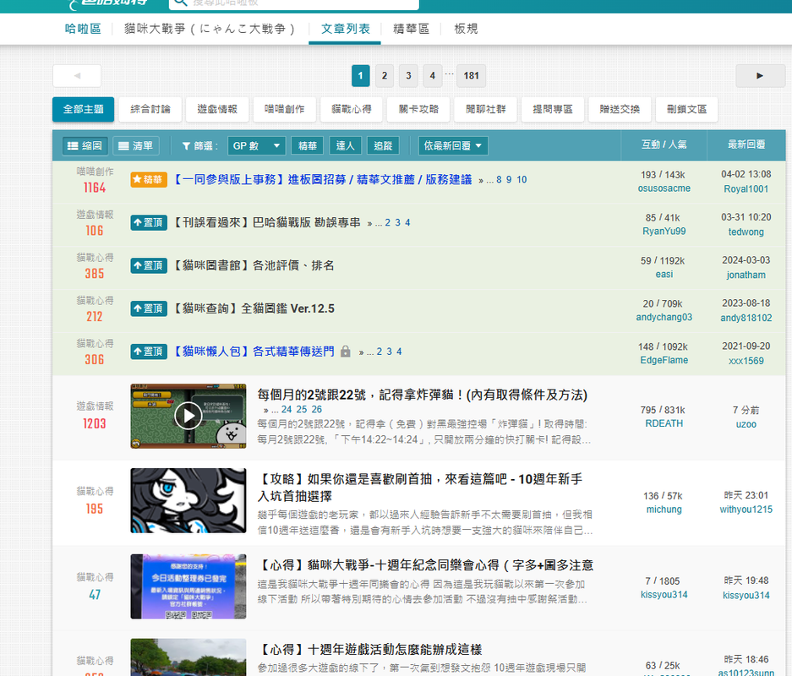Open 刊誤看過來 勘誤專串 thread
This screenshot has height=676, width=792.
pyautogui.click(x=267, y=222)
